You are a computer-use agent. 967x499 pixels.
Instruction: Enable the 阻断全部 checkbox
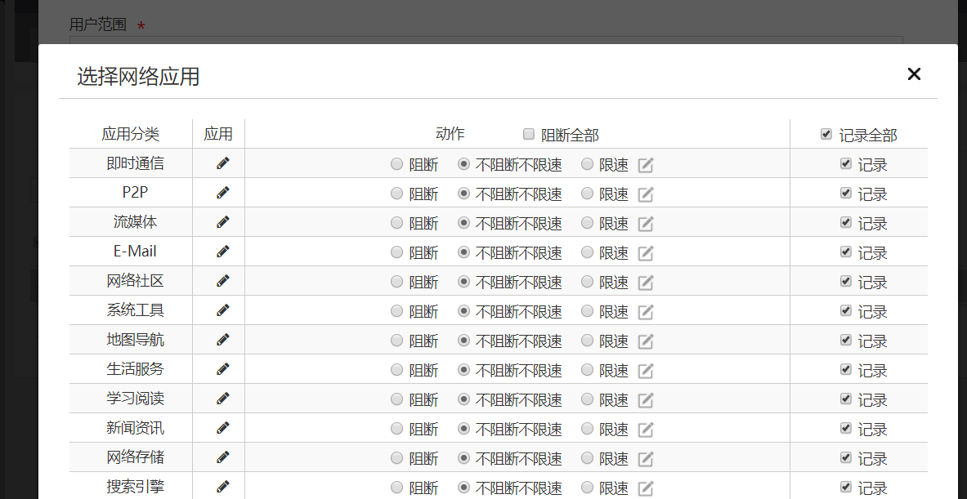529,134
